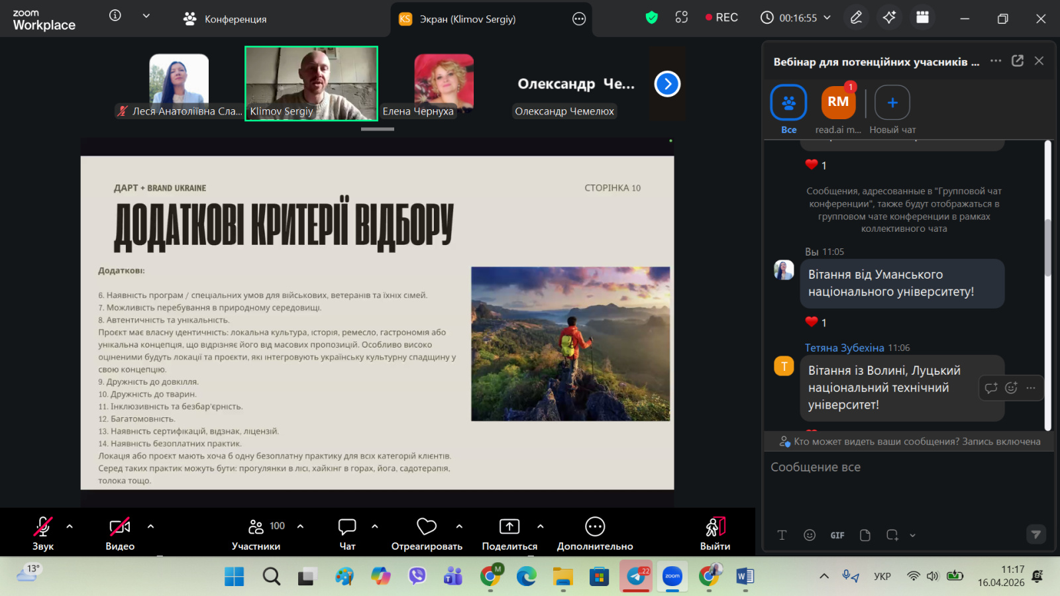Open the read.ai RM chat

click(x=838, y=103)
